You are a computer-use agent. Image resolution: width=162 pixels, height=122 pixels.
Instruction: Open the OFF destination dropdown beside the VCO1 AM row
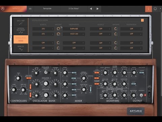(131, 34)
